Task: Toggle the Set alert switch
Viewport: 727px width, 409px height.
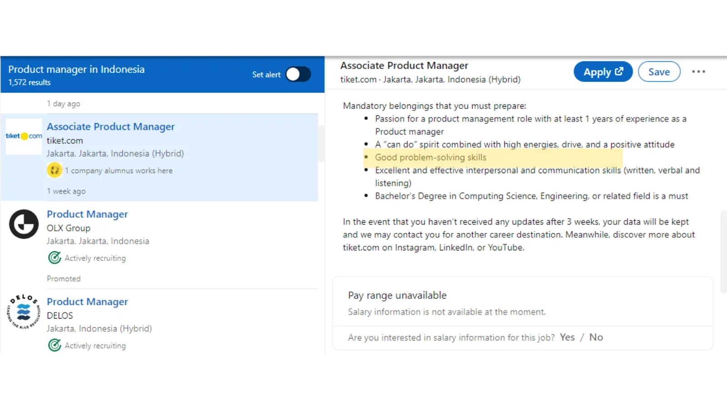Action: pyautogui.click(x=298, y=75)
